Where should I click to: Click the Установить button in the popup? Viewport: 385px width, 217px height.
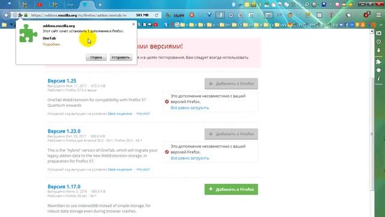(121, 57)
